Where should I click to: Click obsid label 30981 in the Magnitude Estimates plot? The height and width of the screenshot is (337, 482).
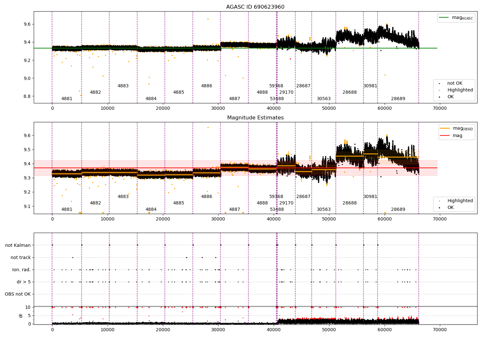370,197
